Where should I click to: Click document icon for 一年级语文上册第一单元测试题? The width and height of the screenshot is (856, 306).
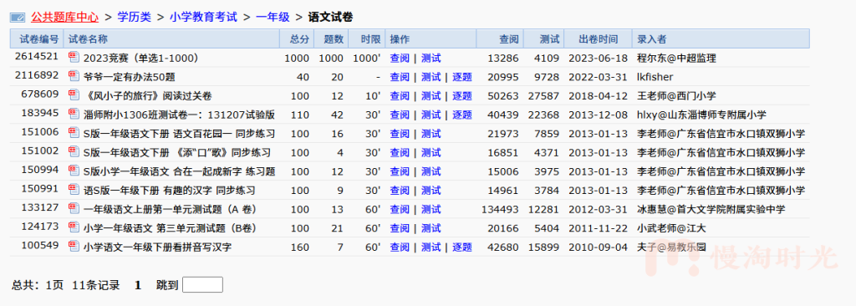tap(74, 209)
